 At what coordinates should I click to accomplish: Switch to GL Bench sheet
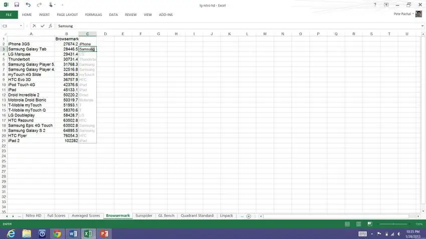pos(166,215)
